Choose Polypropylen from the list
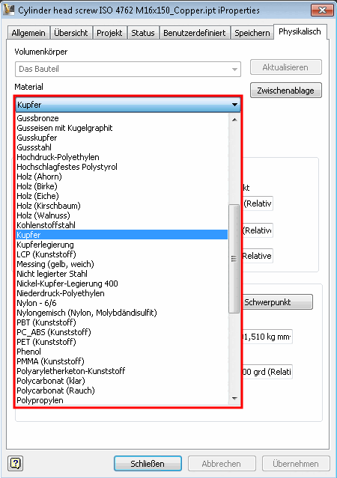The image size is (337, 478). point(122,400)
